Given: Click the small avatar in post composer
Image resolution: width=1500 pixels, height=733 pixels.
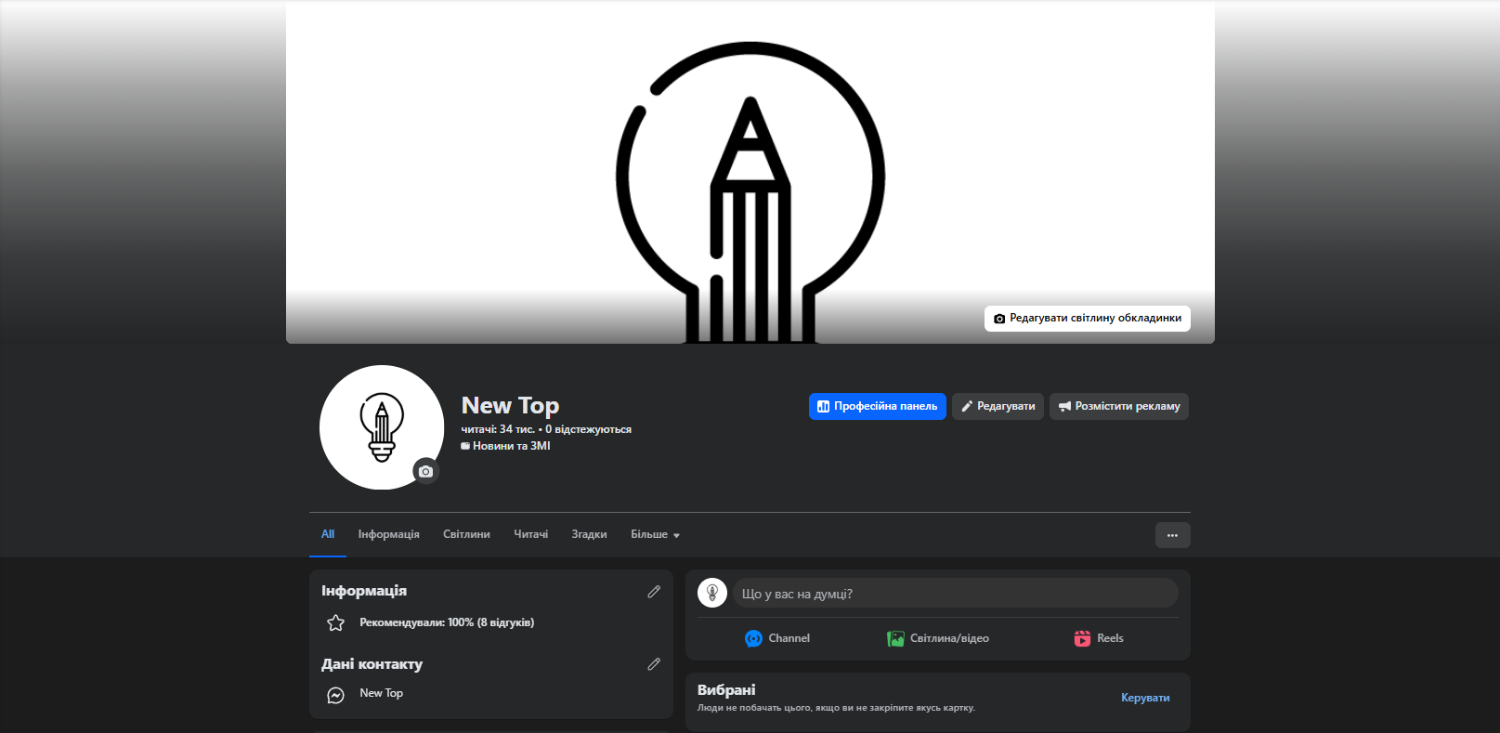Looking at the screenshot, I should coord(712,593).
